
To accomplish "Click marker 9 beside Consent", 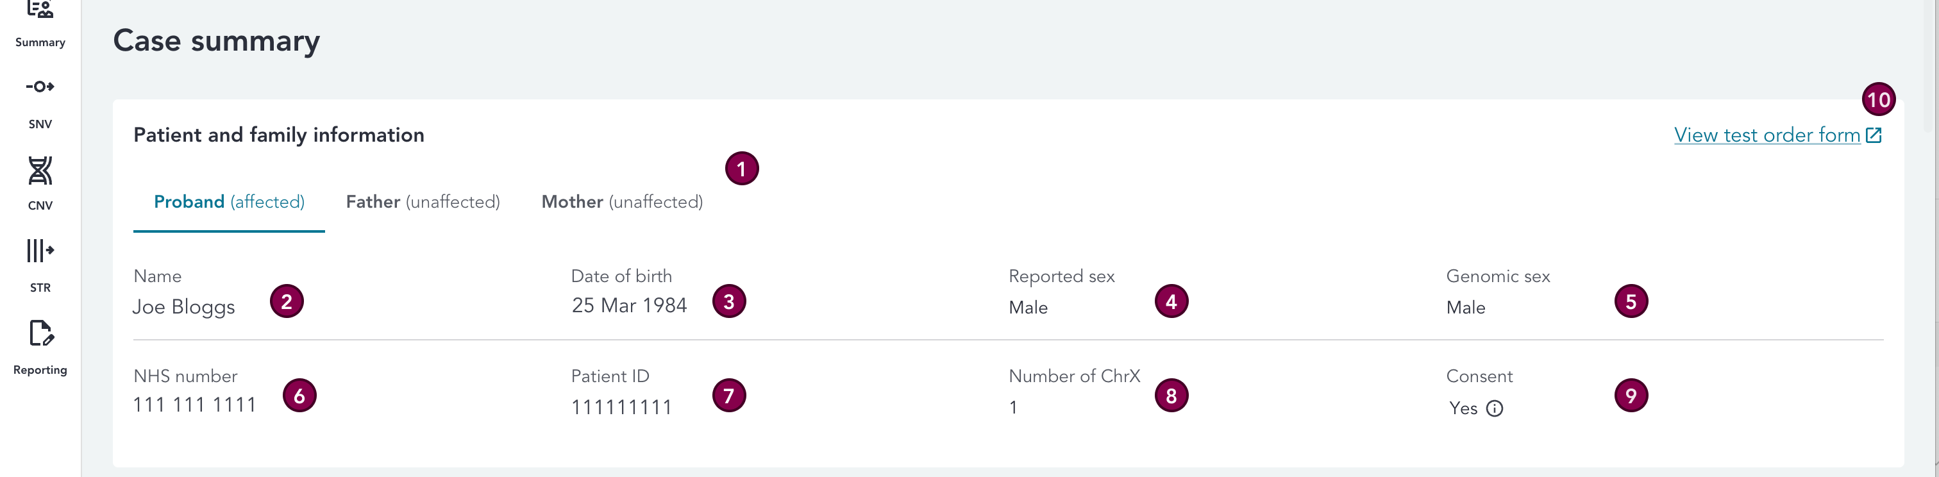I will coord(1631,396).
